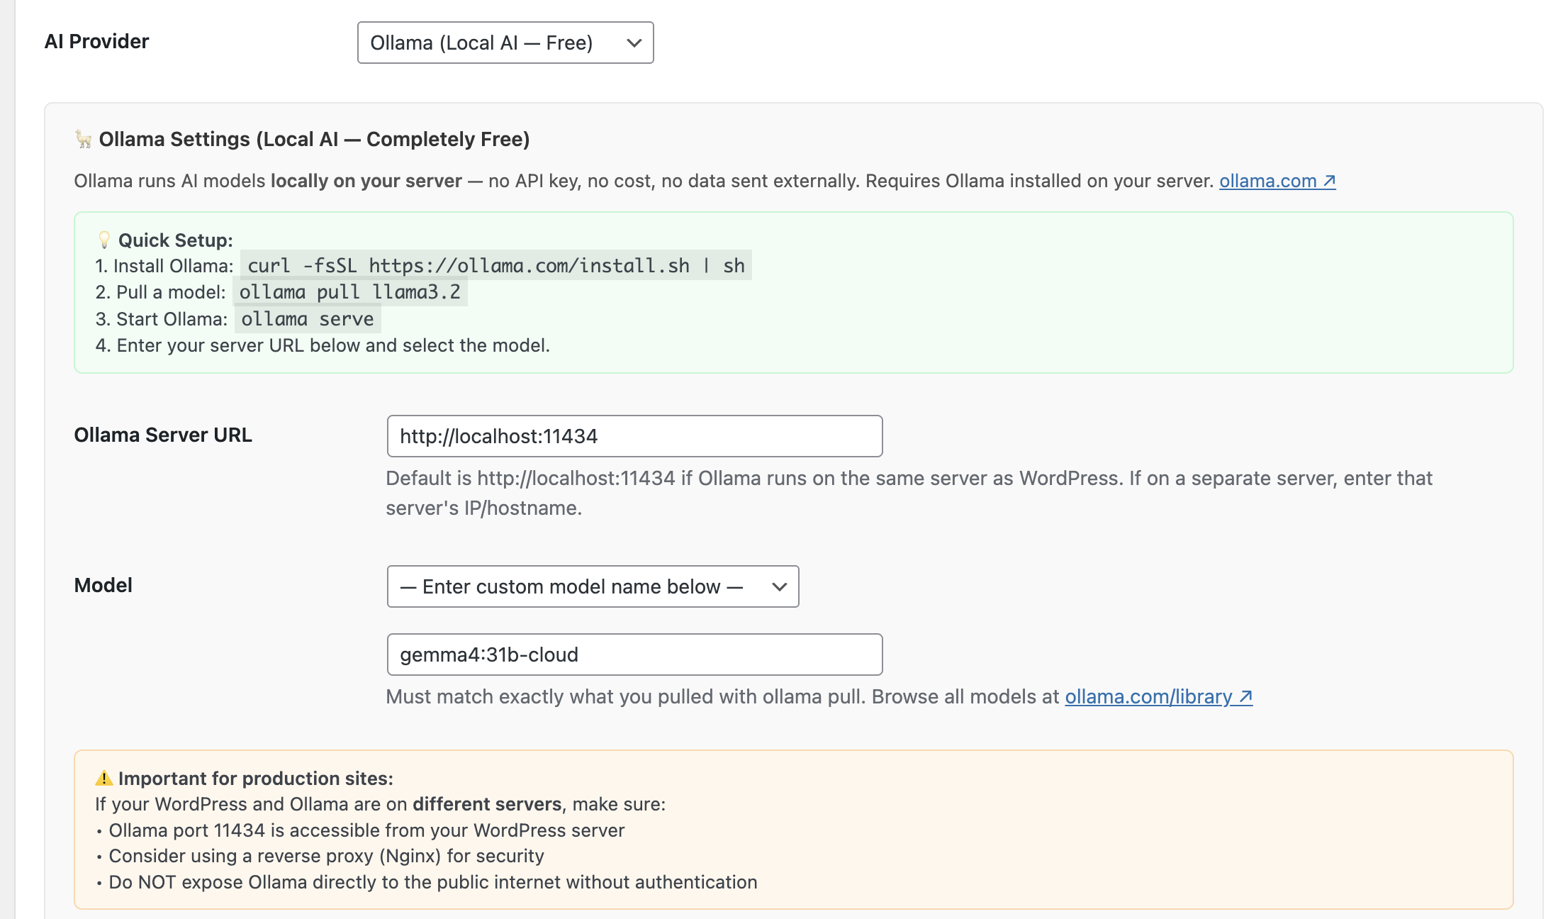This screenshot has width=1558, height=919.
Task: Click bold 'different servers' text
Action: (487, 804)
